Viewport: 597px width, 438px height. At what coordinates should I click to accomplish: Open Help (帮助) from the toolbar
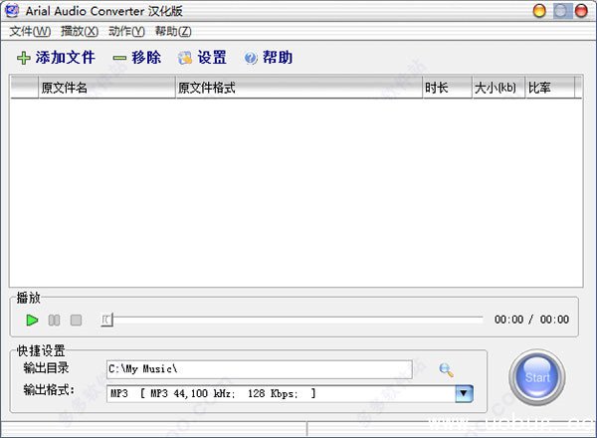click(x=269, y=58)
